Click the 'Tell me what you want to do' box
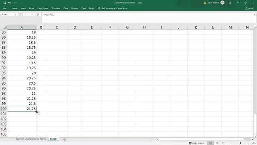This screenshot has width=257, height=145. [115, 8]
